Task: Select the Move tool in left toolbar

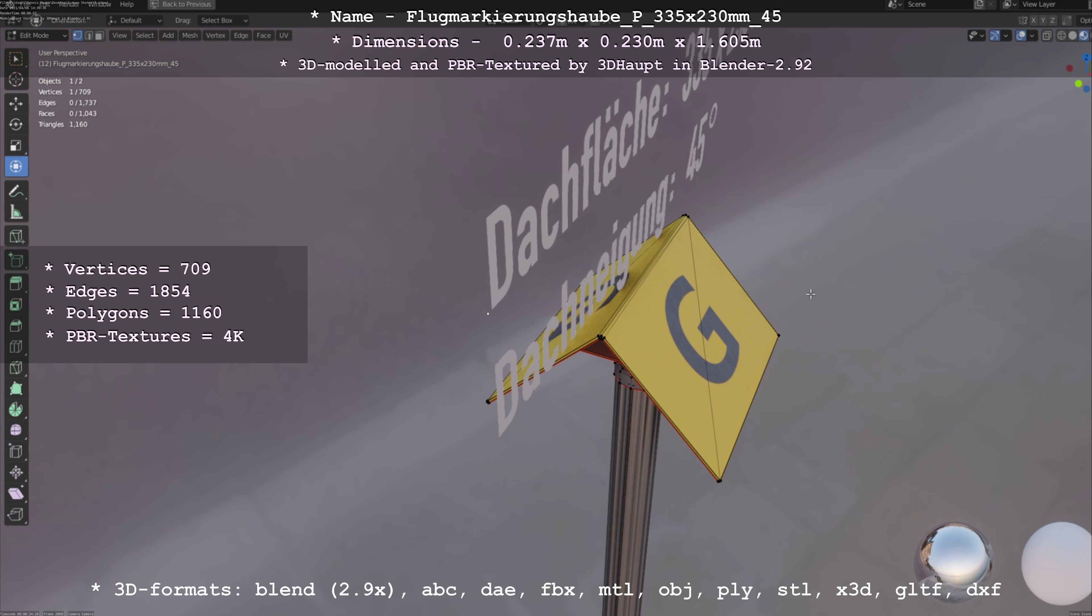Action: [16, 104]
